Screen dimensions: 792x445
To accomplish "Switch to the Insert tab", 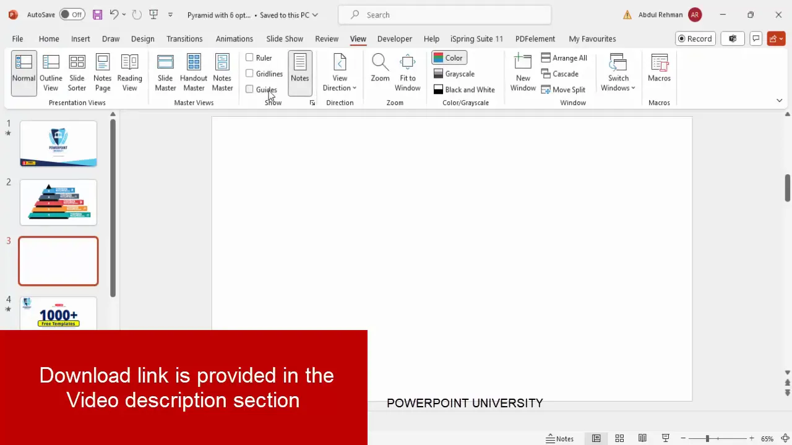I will (x=80, y=38).
